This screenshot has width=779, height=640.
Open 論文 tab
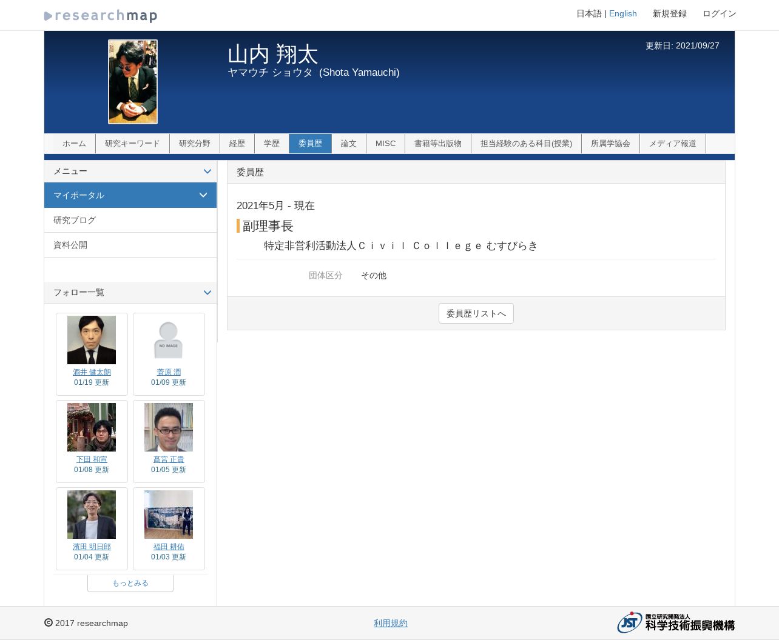click(x=349, y=144)
